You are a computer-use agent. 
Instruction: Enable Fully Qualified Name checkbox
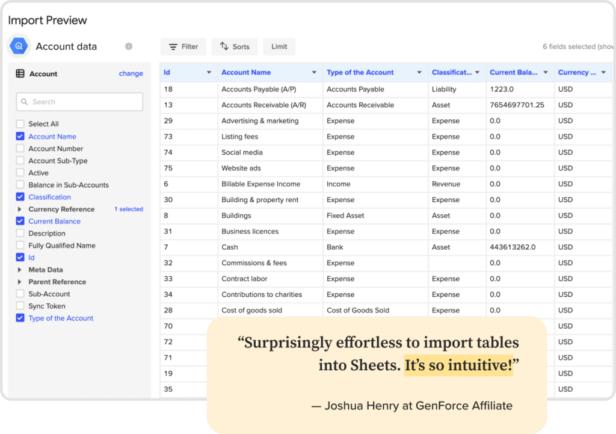coord(20,246)
